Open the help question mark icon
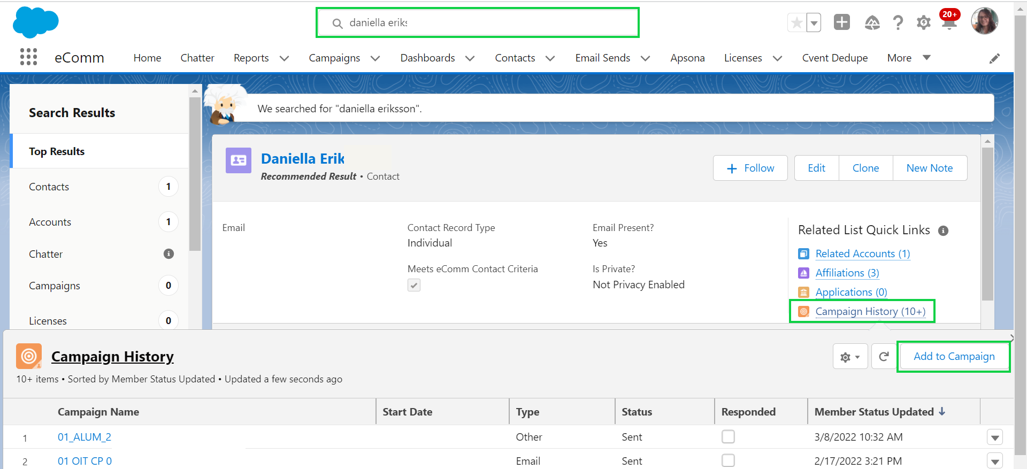The width and height of the screenshot is (1027, 469). point(898,23)
